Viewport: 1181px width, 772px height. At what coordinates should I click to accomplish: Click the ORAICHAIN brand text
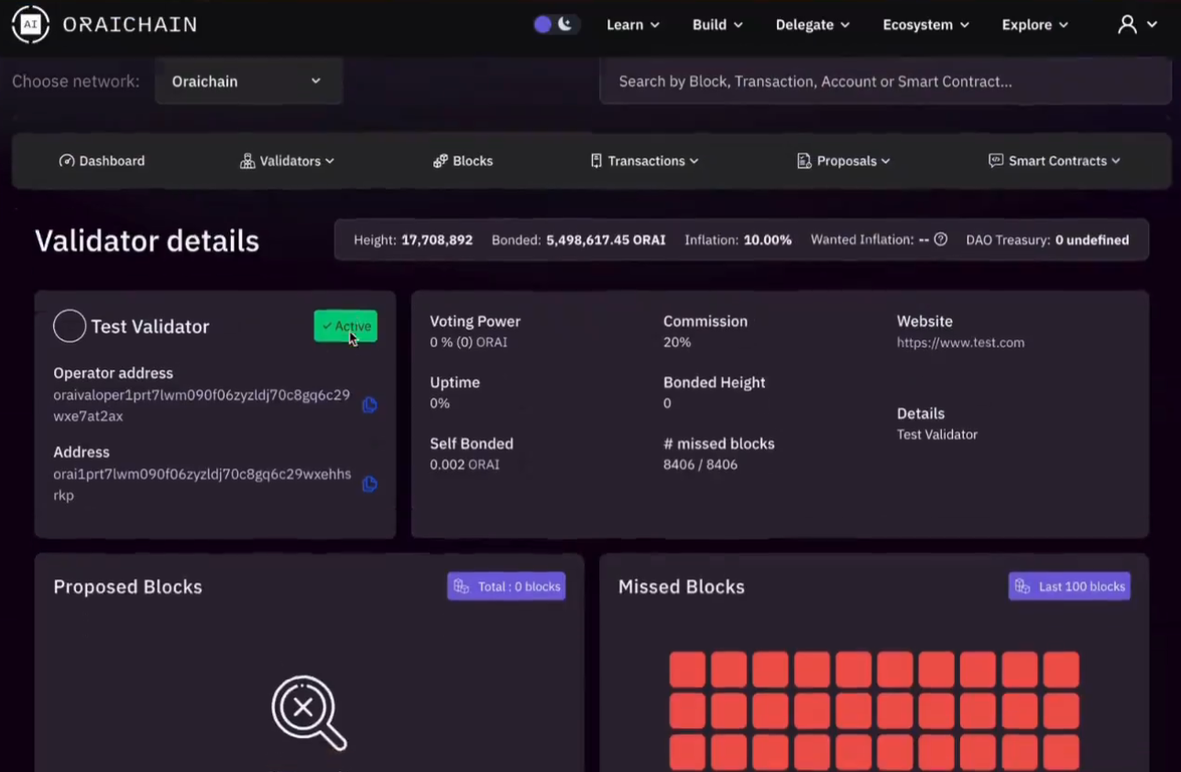pos(130,25)
